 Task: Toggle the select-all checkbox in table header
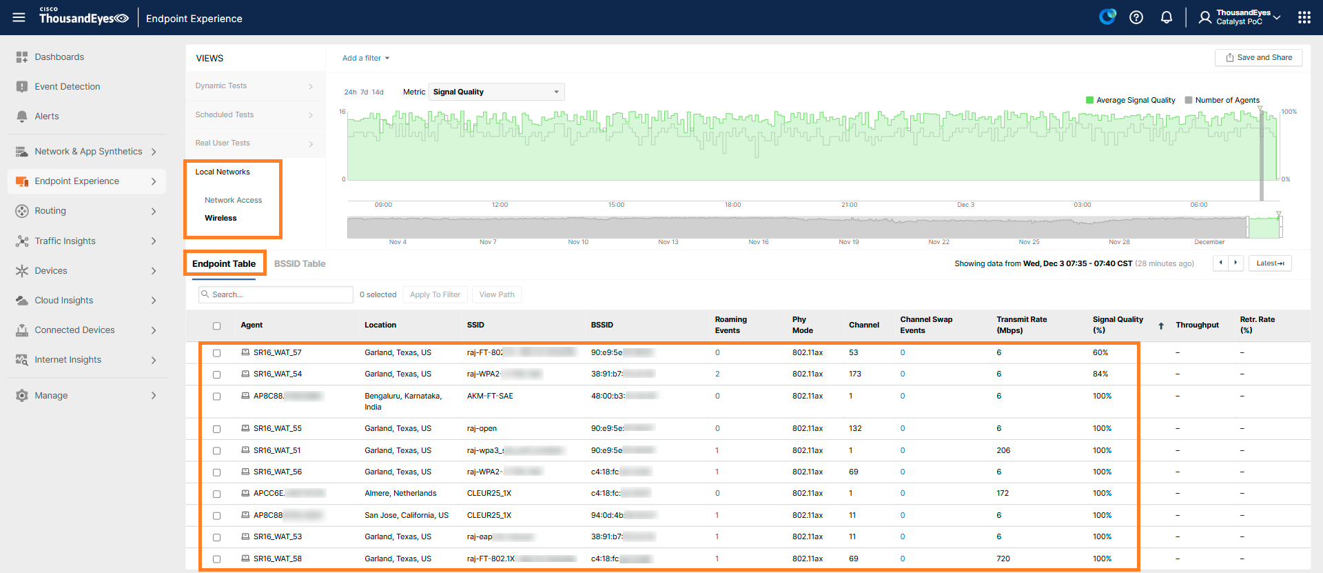[x=217, y=325]
